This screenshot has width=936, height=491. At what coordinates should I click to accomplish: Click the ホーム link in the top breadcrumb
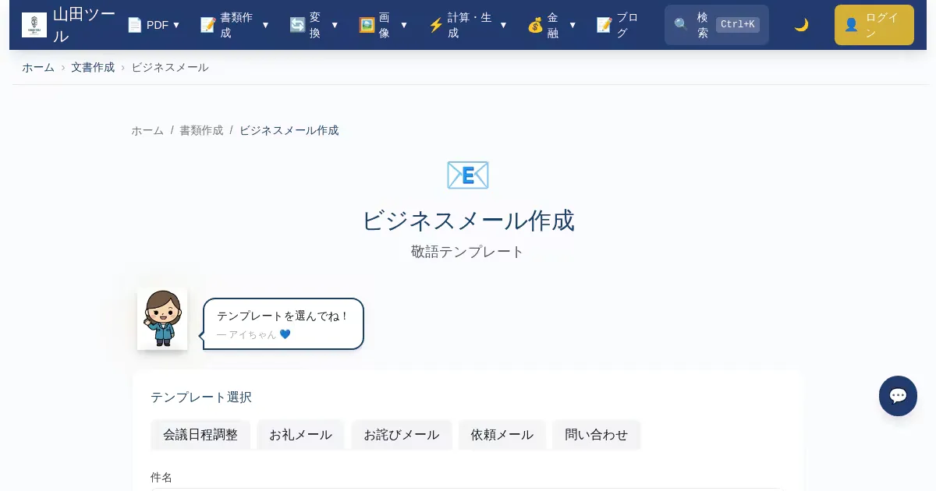[38, 67]
